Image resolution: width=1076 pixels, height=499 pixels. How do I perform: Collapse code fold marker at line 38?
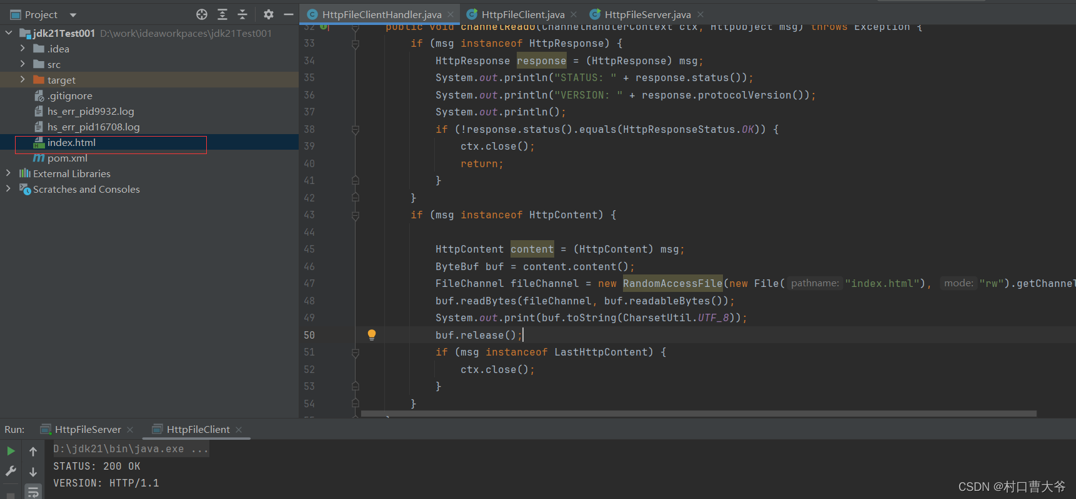point(355,130)
